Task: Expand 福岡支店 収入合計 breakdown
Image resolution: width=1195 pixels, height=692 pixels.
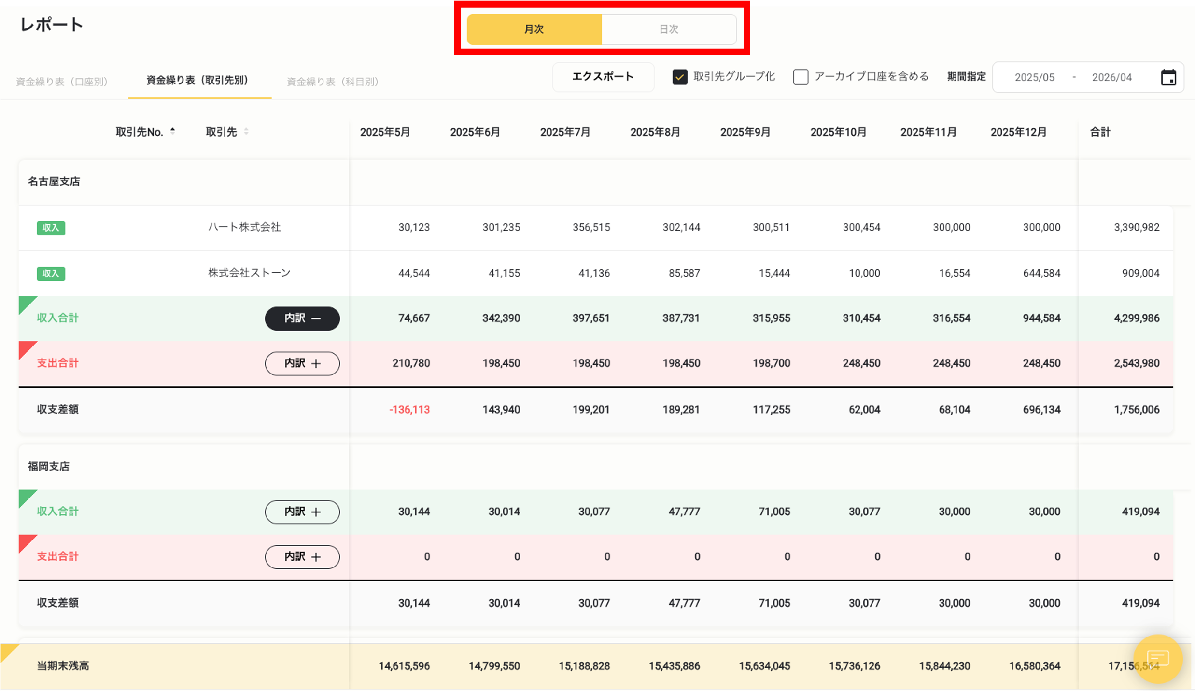Action: (x=302, y=512)
